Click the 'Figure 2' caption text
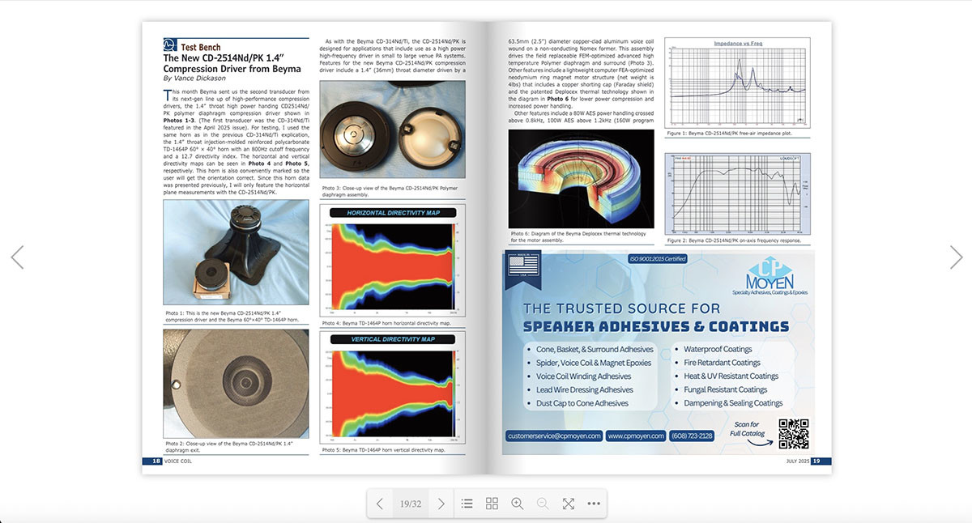This screenshot has width=972, height=523. tap(734, 240)
